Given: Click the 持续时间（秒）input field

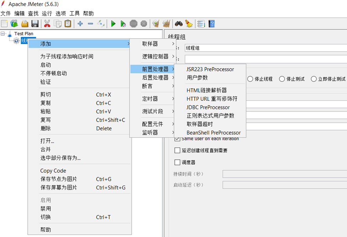Looking at the screenshot, I should click(x=285, y=174).
